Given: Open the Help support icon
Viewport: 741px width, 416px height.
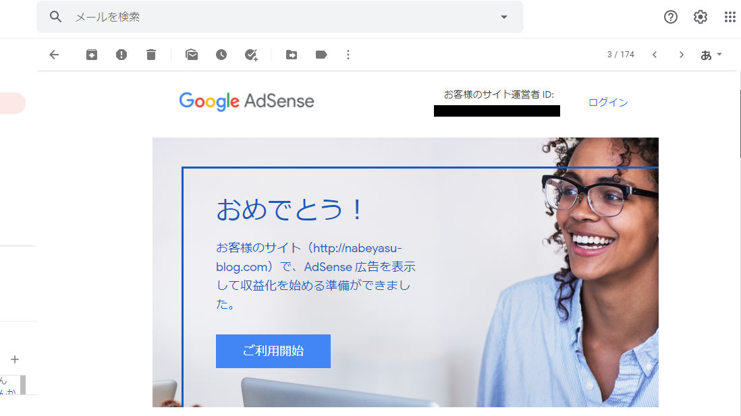Looking at the screenshot, I should click(671, 17).
